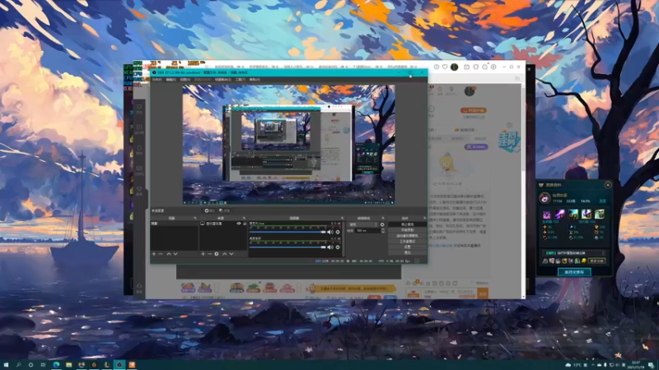Toggle 启动虚拟摄像机 virtual camera button
Screen dimensions: 659x370
pos(407,236)
